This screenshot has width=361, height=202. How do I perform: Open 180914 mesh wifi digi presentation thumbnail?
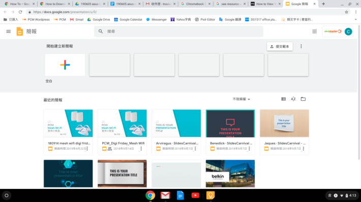tap(68, 124)
